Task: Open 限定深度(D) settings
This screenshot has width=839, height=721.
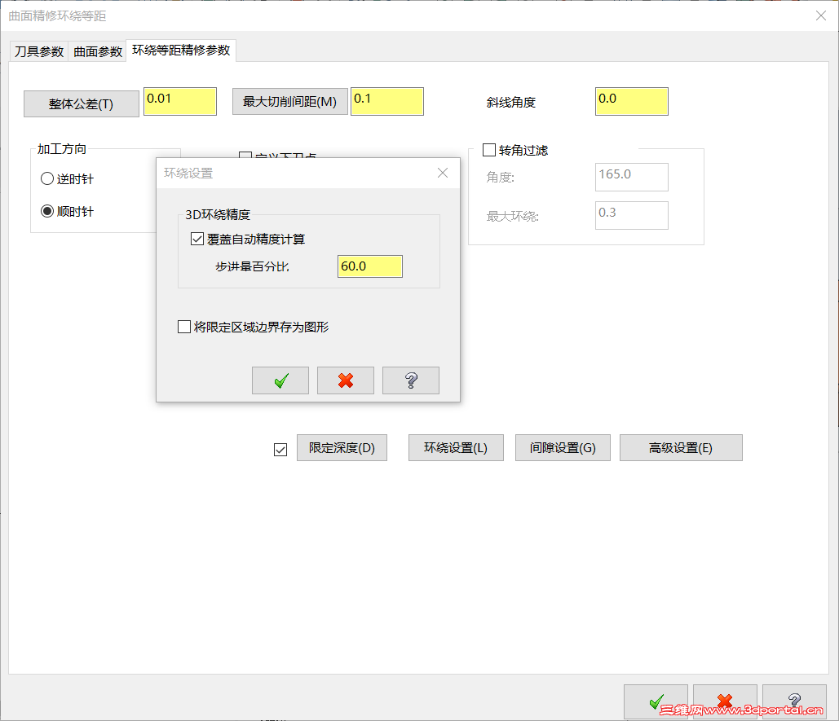Action: click(x=342, y=447)
